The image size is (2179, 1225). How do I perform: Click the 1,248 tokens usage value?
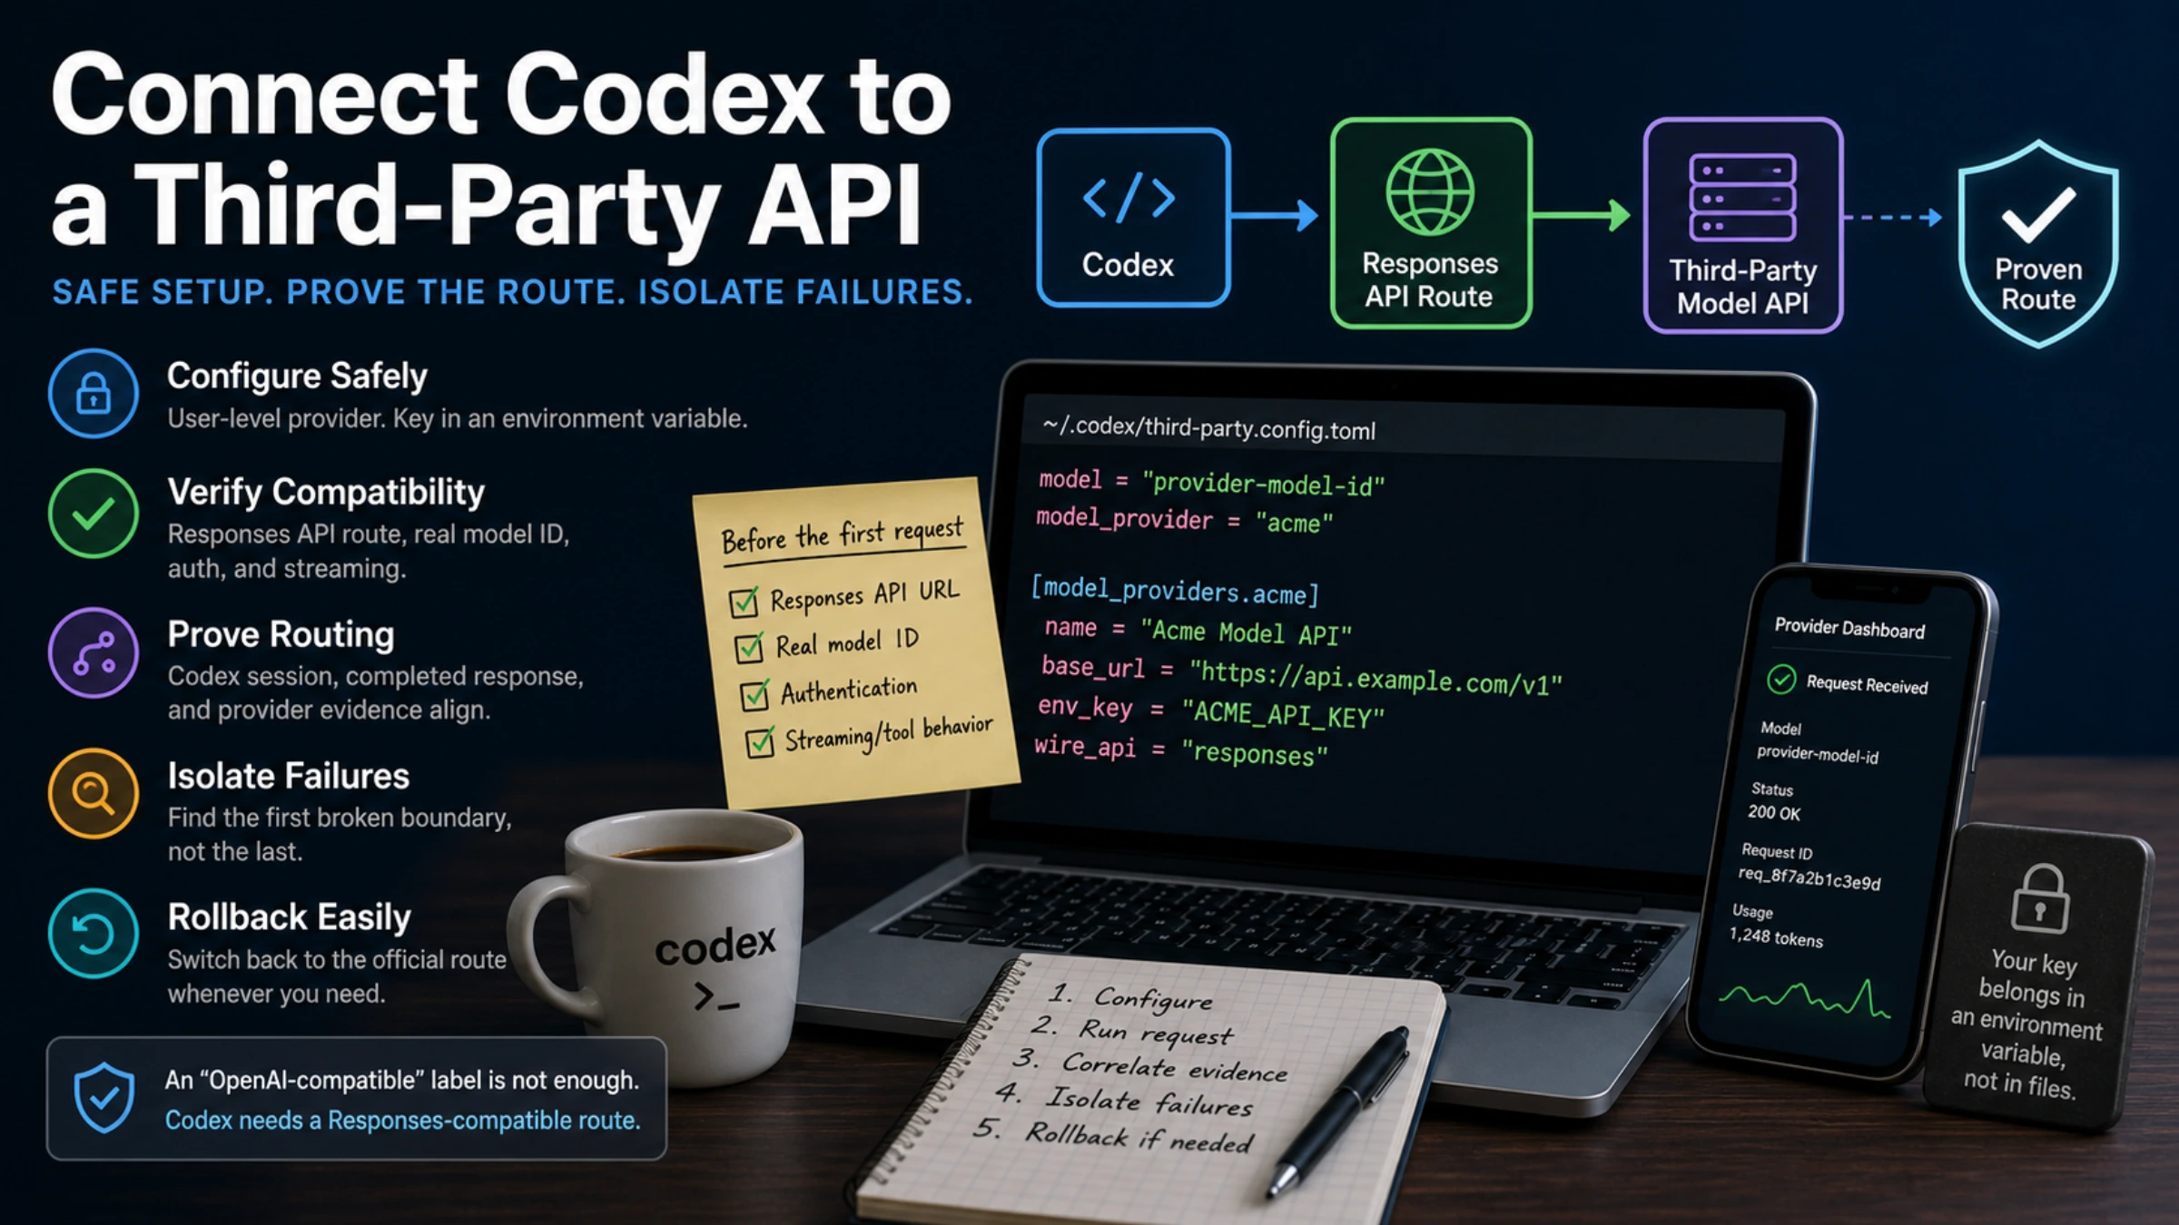(1776, 937)
